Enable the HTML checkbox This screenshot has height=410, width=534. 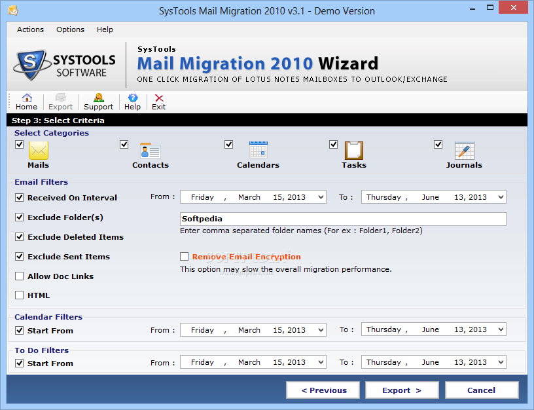tap(20, 295)
